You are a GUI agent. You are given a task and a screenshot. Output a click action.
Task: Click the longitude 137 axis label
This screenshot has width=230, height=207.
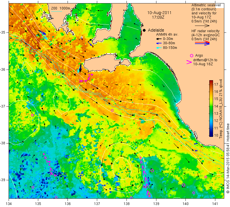97,204
